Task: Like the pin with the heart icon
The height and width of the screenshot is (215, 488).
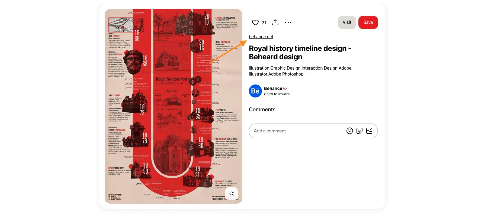Action: [255, 22]
